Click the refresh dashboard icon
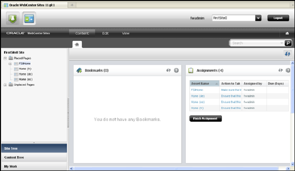This screenshot has width=295, height=171. [x=287, y=54]
